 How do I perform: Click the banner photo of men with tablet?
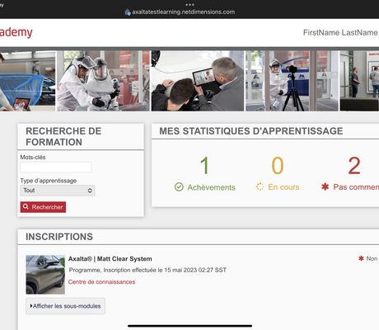click(x=198, y=81)
